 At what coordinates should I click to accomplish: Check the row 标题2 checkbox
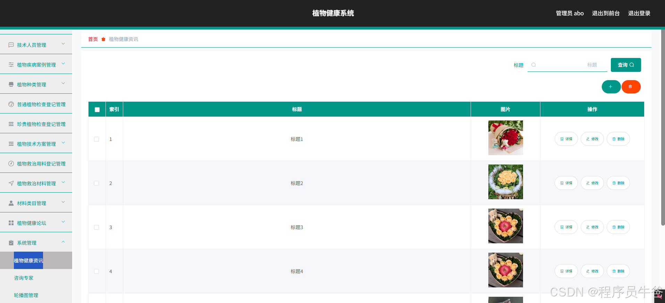pyautogui.click(x=96, y=183)
